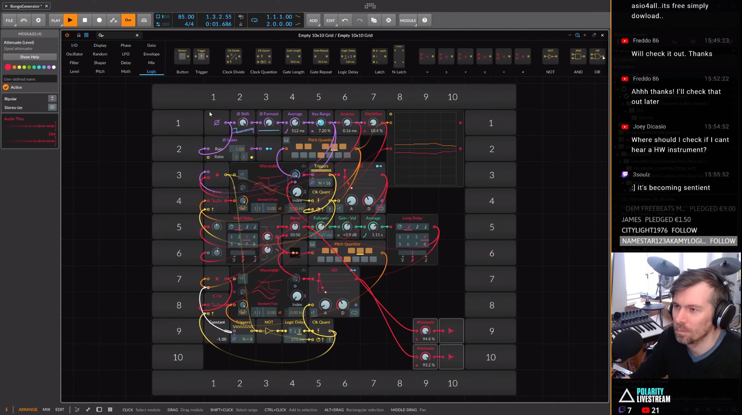Pick the purple module color swatch
The width and height of the screenshot is (742, 415).
coord(49,67)
